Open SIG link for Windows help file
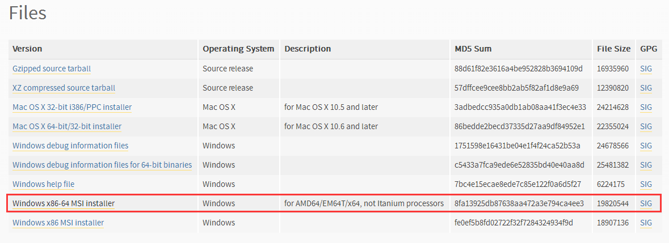 (646, 184)
